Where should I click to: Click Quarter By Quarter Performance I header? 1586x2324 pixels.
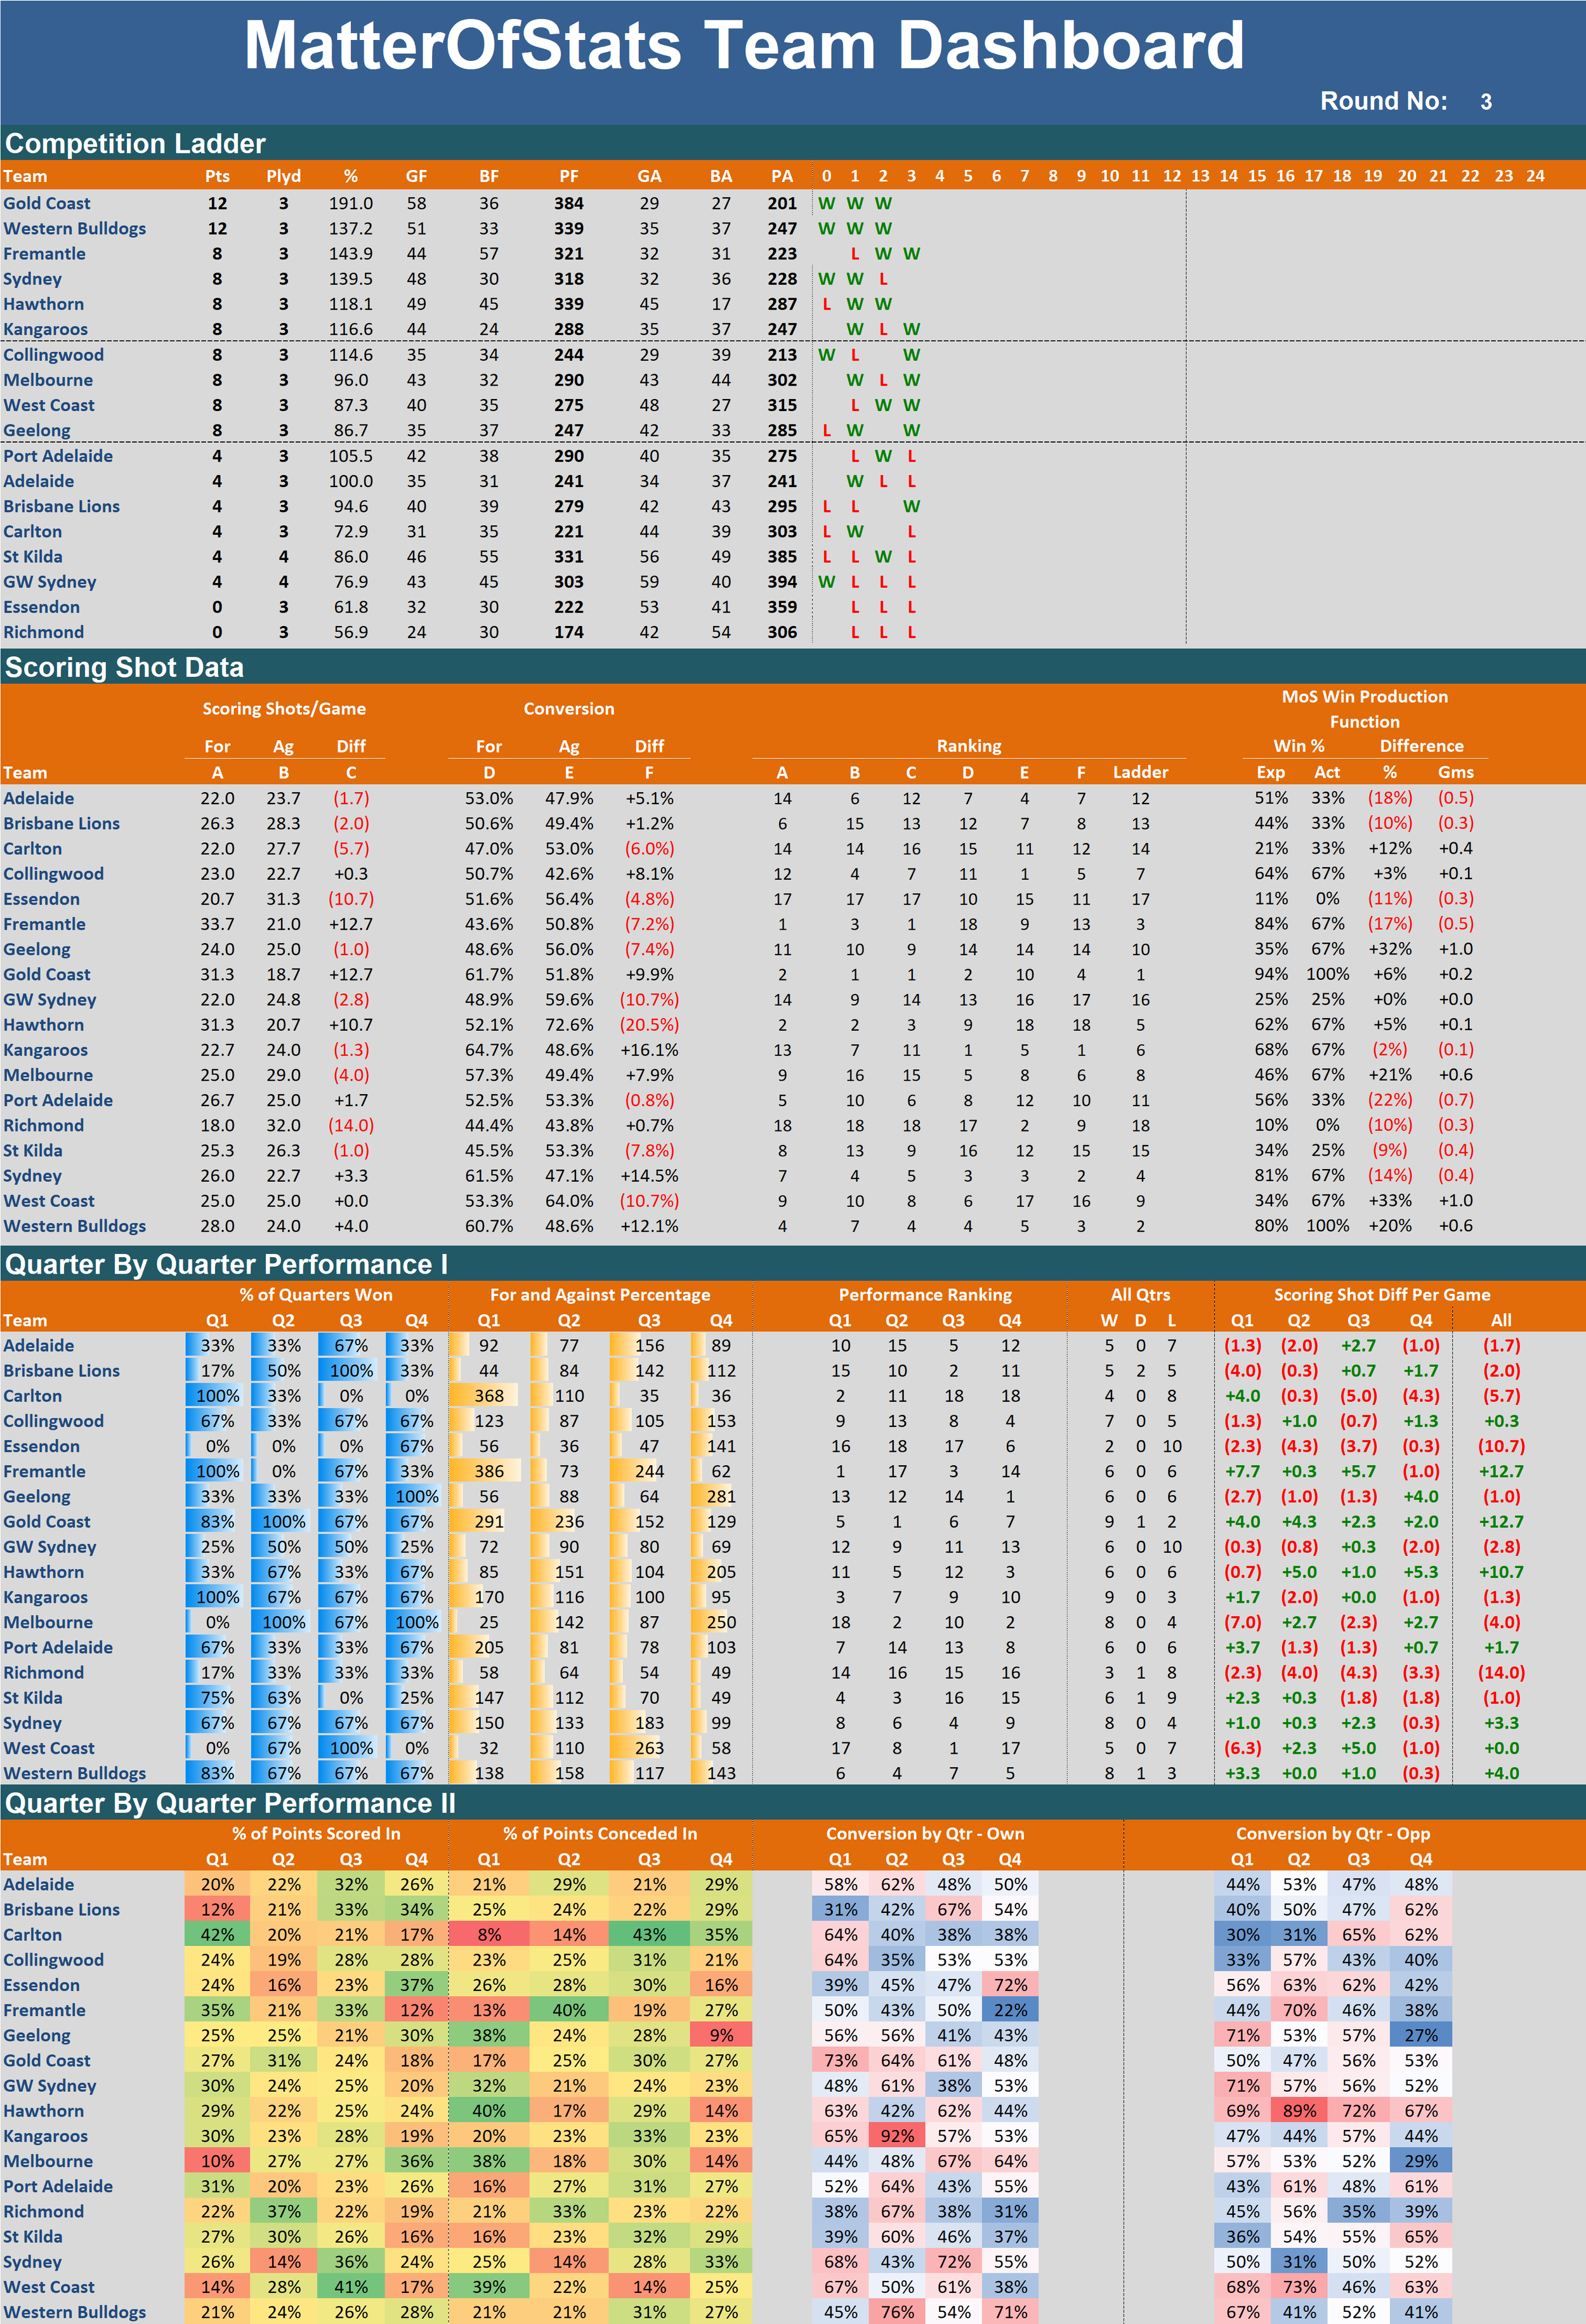click(226, 1264)
